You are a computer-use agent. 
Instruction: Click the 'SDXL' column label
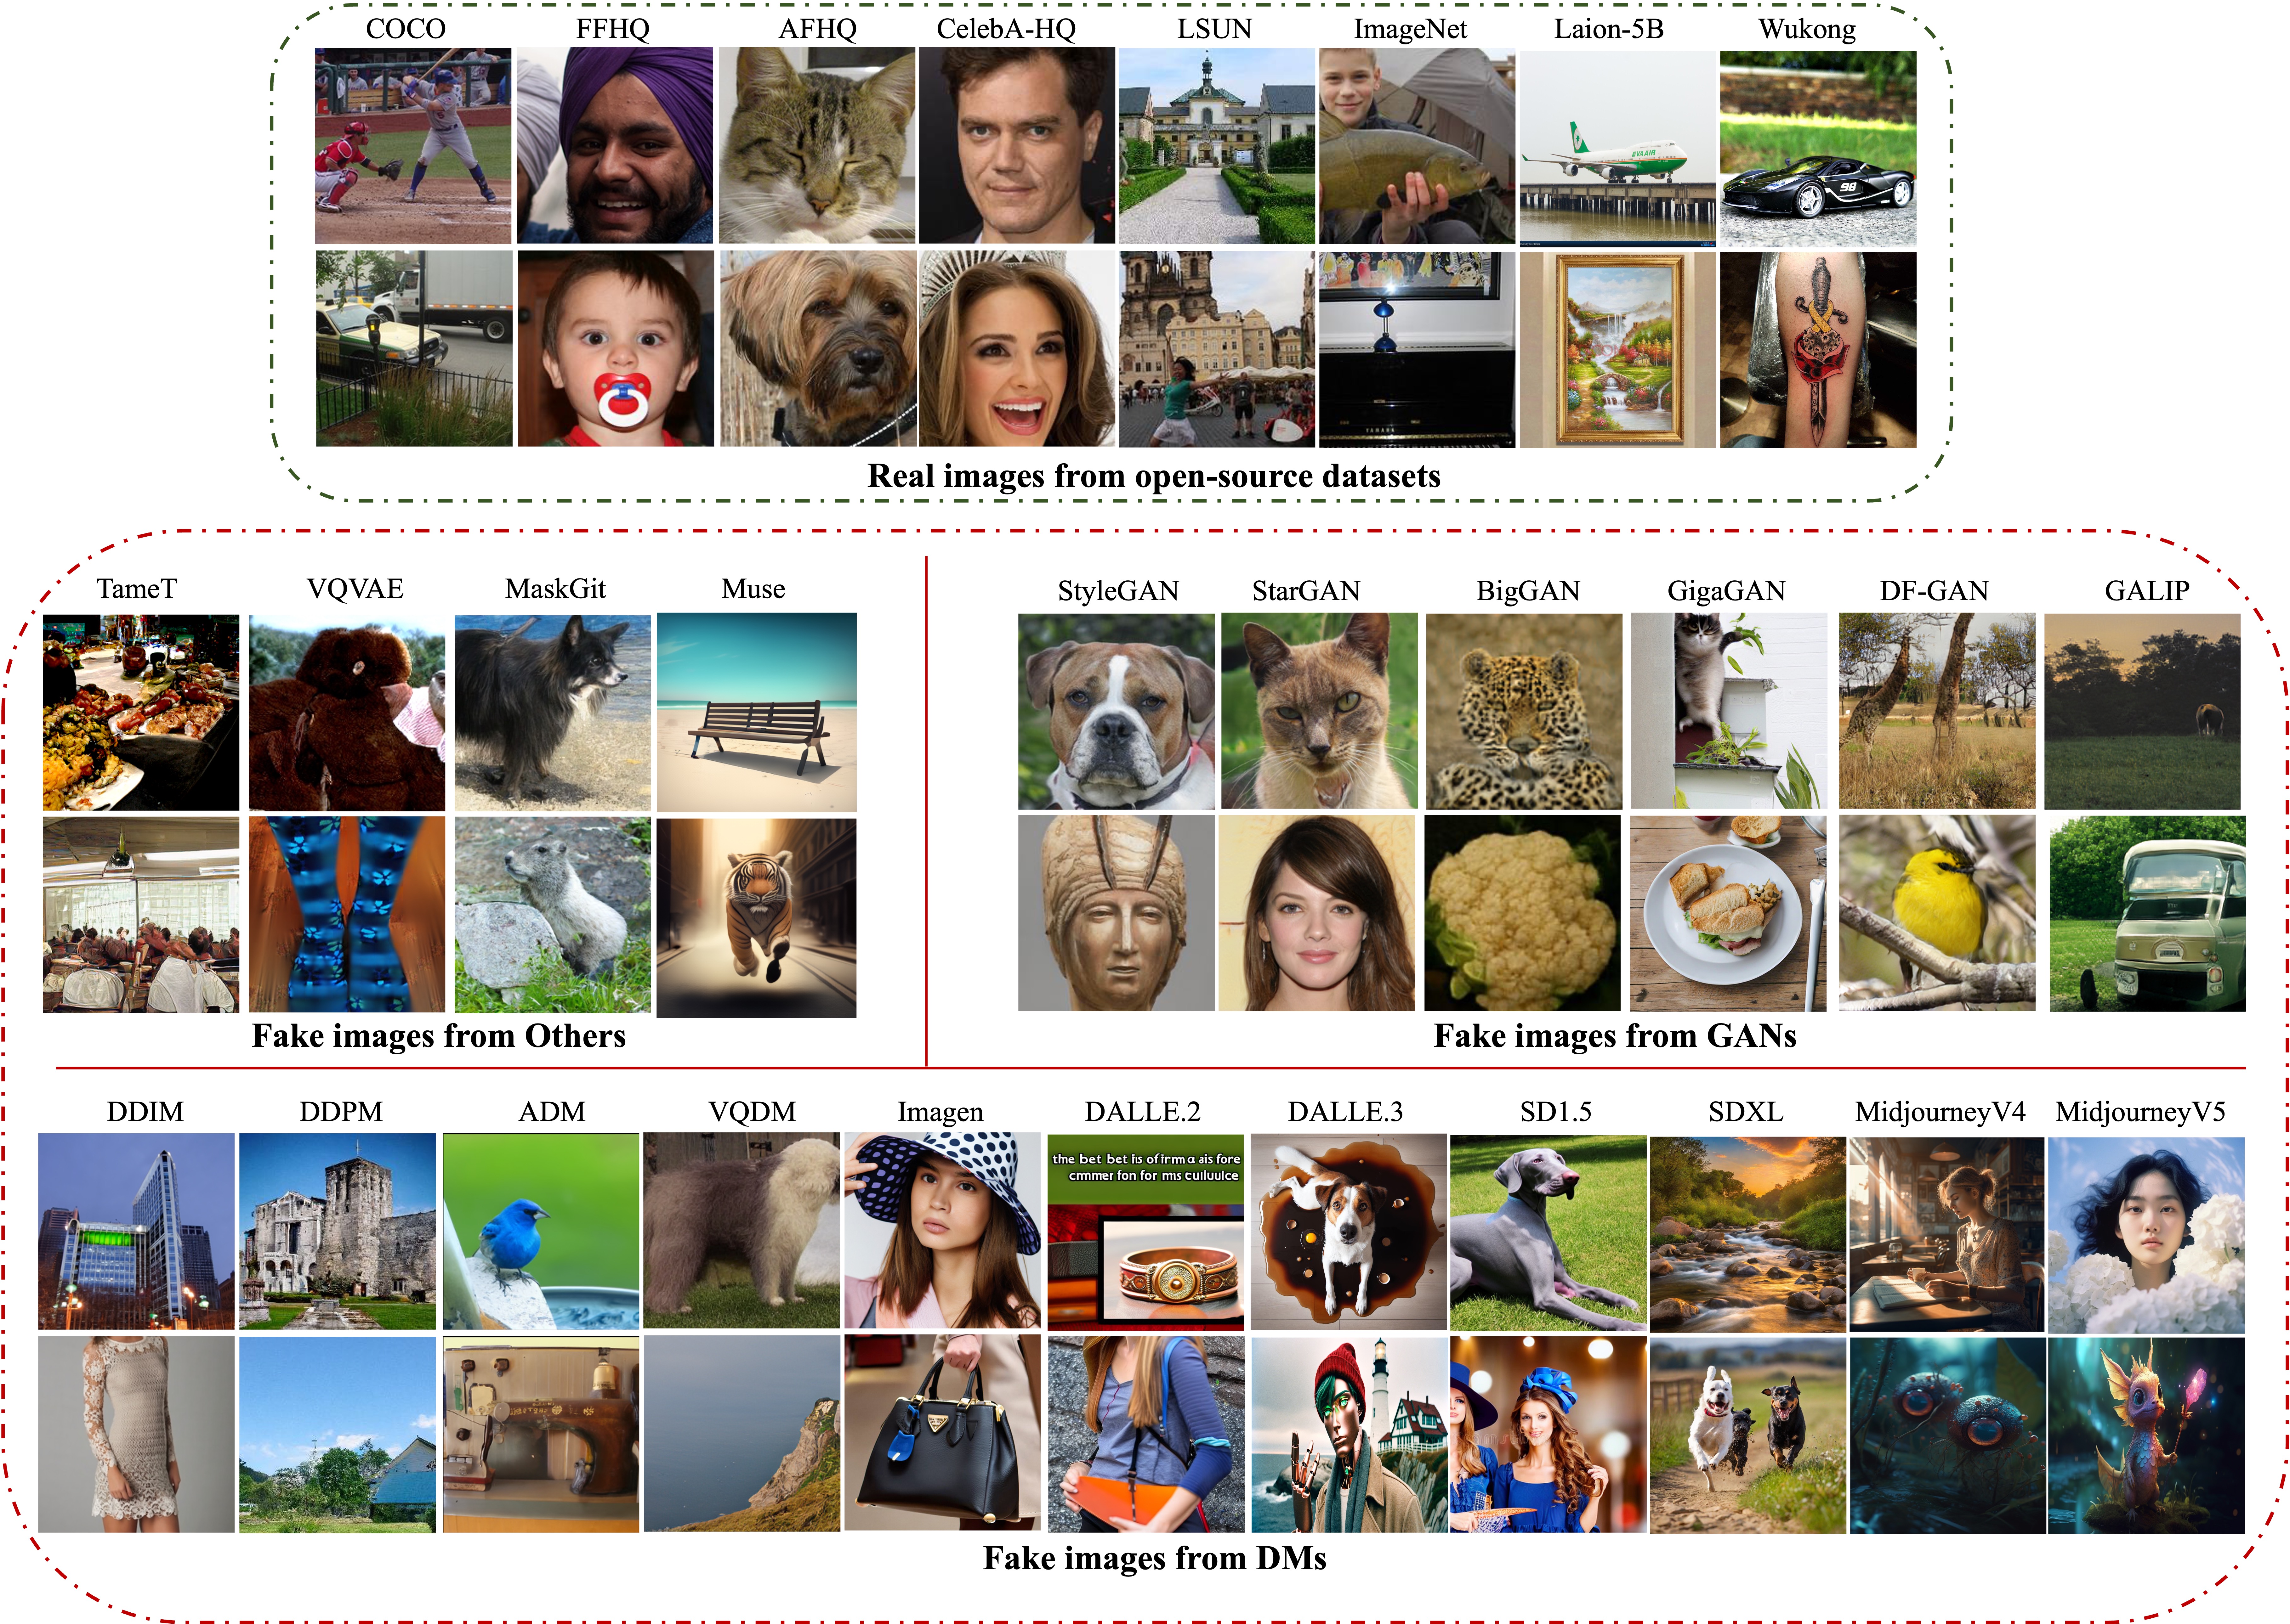(x=1746, y=1112)
